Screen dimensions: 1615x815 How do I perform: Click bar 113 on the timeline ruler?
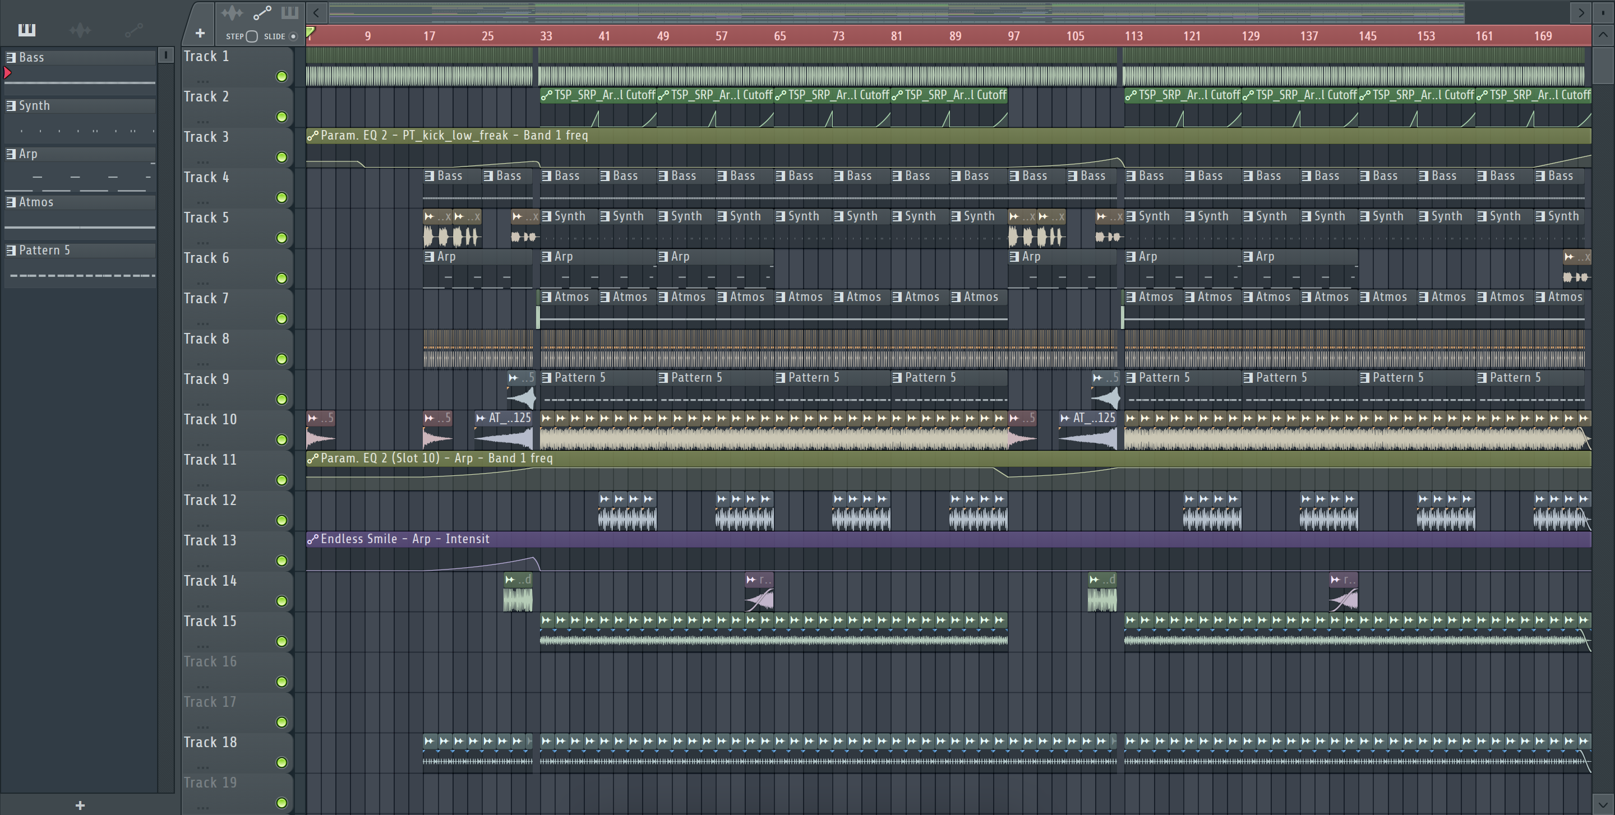1133,36
